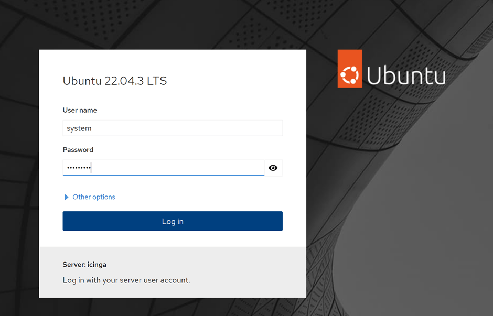Screen dimensions: 493x316
Task: Expand the Other options disclosure triangle
Action: click(x=66, y=197)
